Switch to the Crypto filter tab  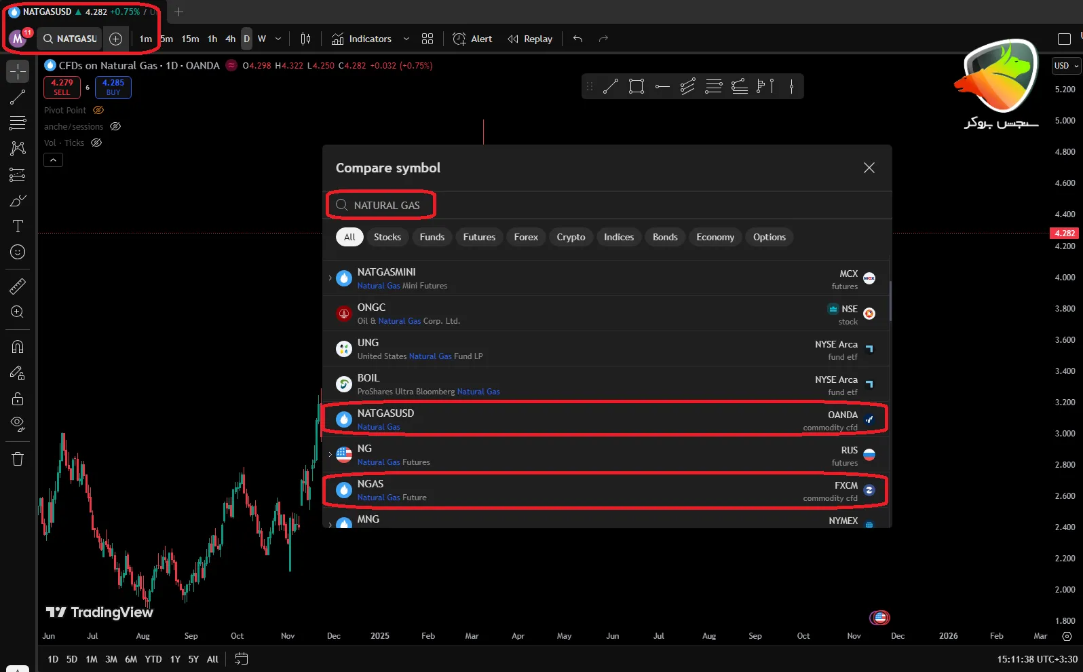pos(571,237)
